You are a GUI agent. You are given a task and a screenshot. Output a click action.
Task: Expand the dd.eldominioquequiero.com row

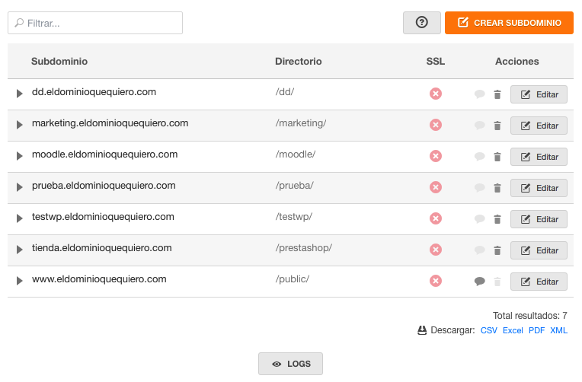pyautogui.click(x=19, y=94)
